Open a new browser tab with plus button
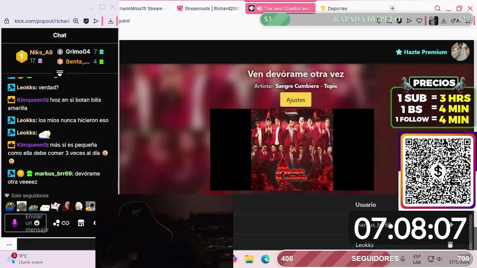Screen dimensions: 477x268 click(x=392, y=8)
